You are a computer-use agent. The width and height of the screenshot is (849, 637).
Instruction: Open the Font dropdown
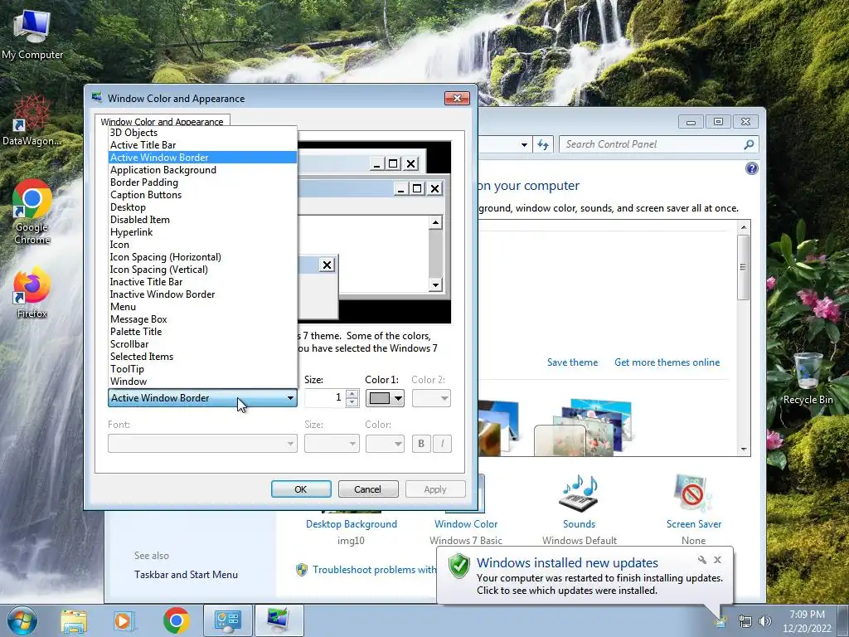point(202,444)
